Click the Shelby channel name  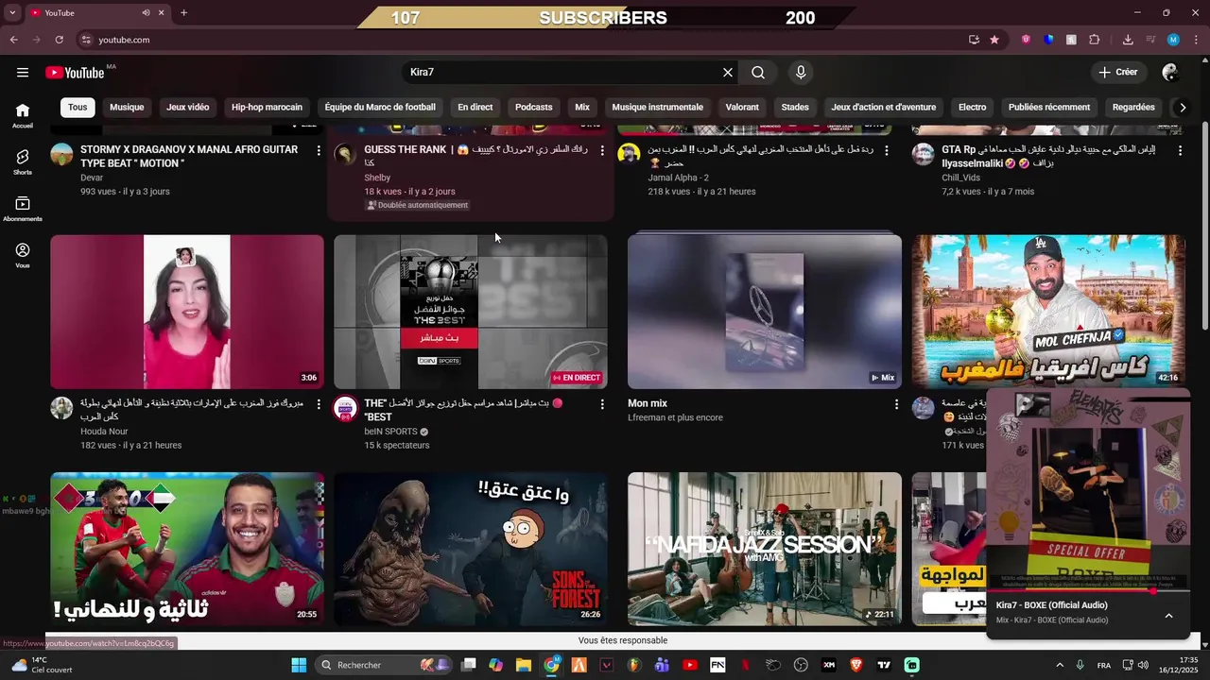coord(377,178)
